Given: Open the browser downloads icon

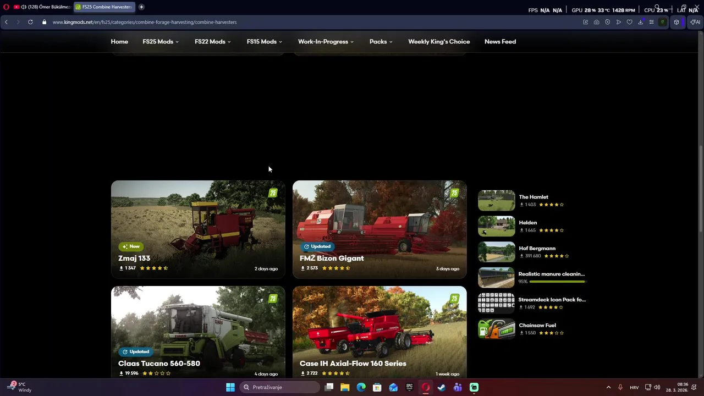Looking at the screenshot, I should (640, 22).
